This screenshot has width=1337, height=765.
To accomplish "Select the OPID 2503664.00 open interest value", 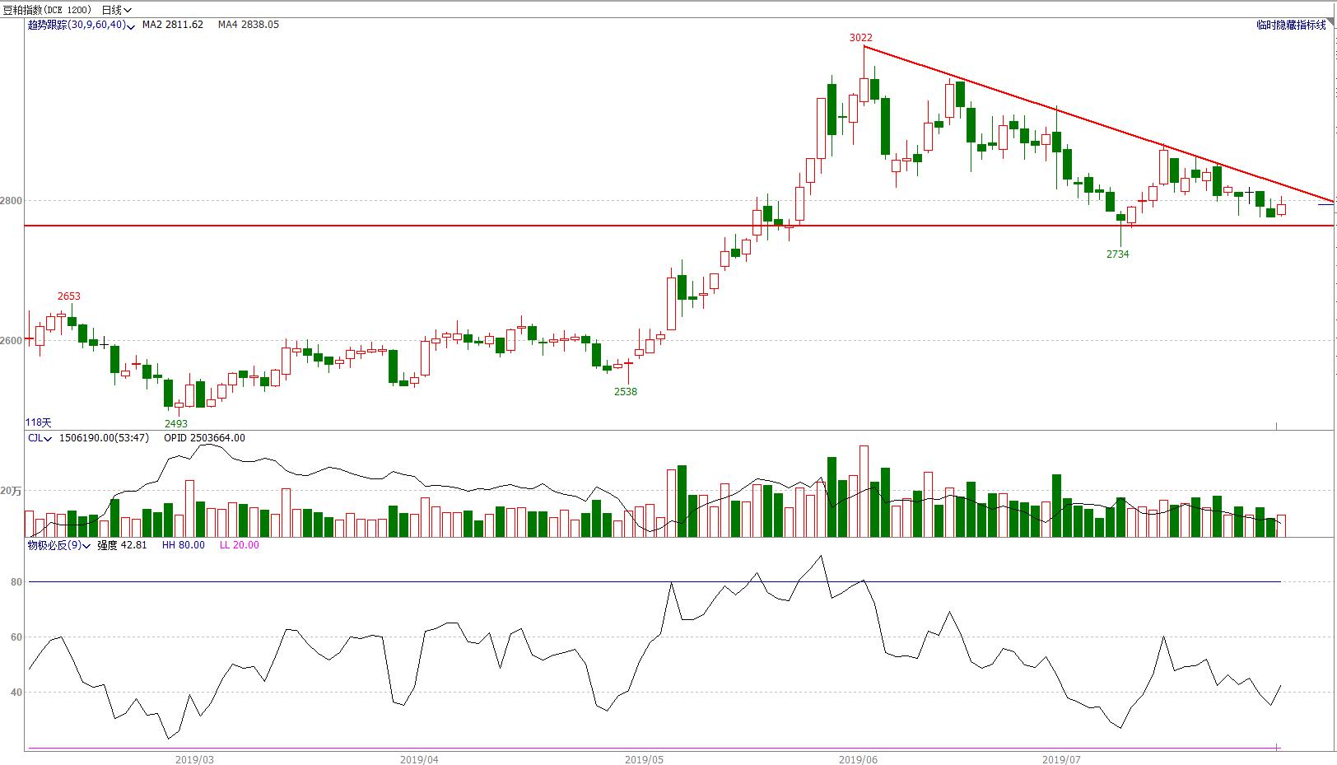I will click(x=204, y=438).
